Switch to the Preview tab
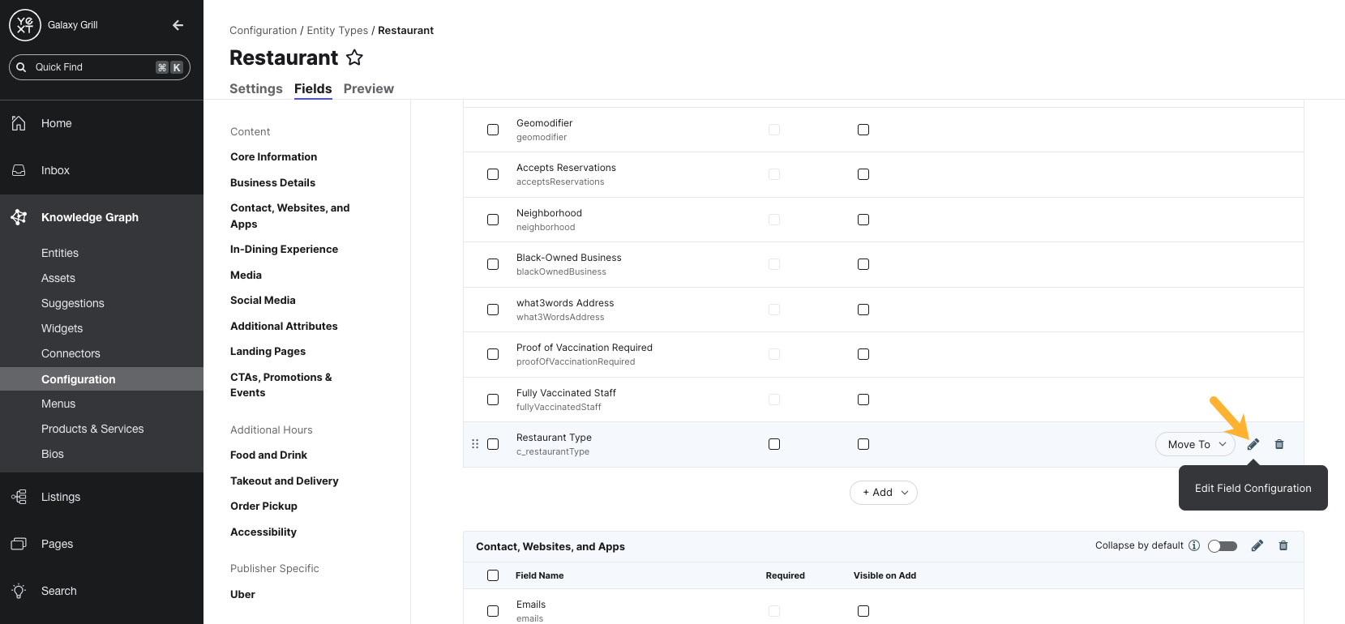Screen dimensions: 1345x624 [369, 88]
